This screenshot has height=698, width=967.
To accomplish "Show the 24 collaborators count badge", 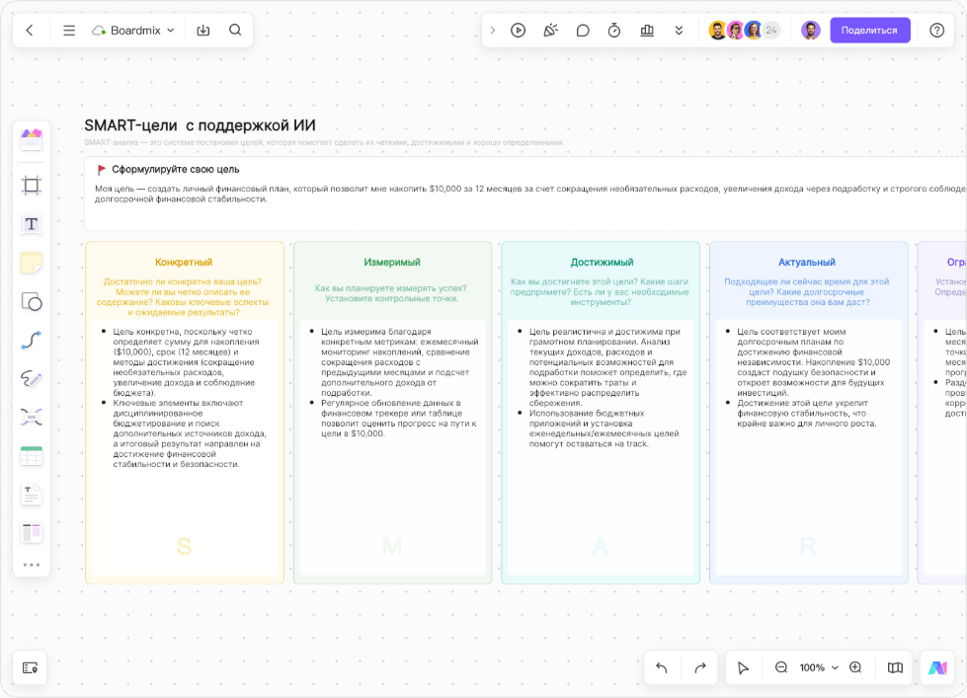I will pos(771,31).
